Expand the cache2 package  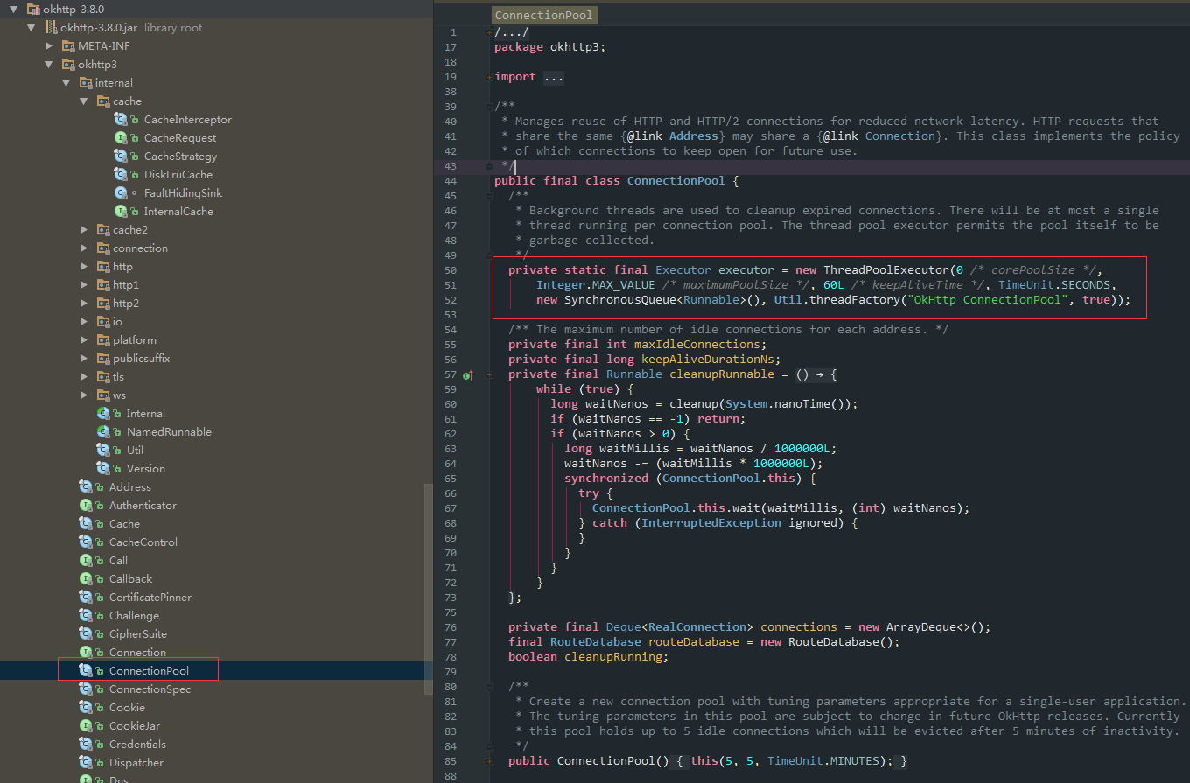tap(84, 230)
